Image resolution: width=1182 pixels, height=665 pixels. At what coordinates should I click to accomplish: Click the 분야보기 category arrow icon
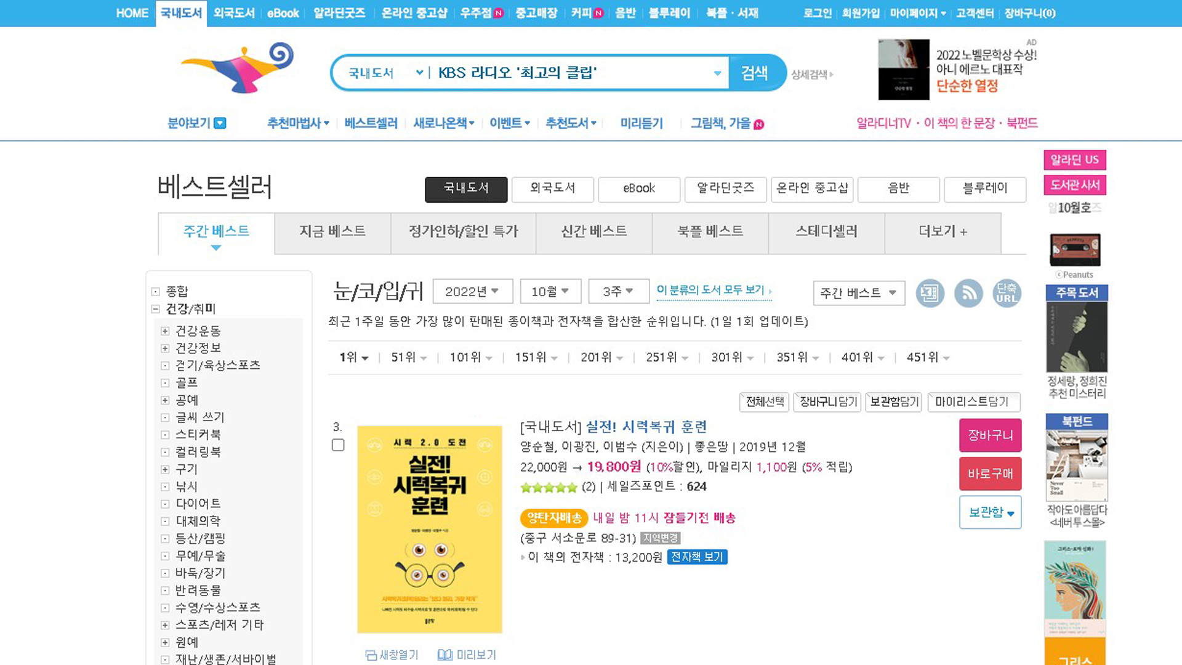tap(220, 123)
